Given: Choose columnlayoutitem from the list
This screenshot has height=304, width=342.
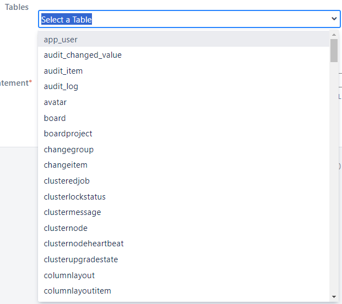Looking at the screenshot, I should (78, 291).
